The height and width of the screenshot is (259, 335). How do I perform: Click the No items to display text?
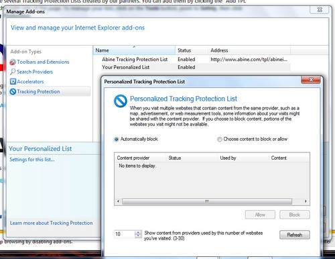137,166
